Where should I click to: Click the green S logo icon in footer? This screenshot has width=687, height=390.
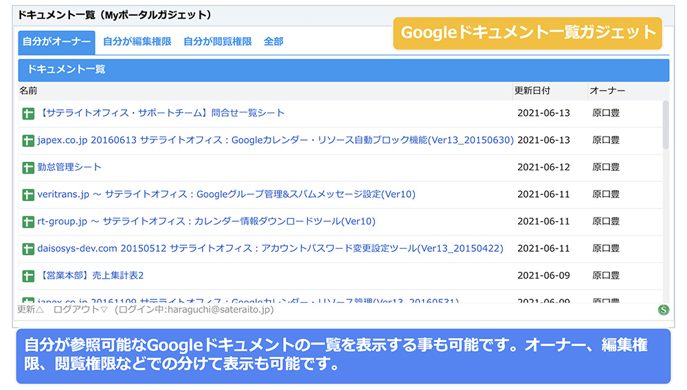pyautogui.click(x=664, y=310)
